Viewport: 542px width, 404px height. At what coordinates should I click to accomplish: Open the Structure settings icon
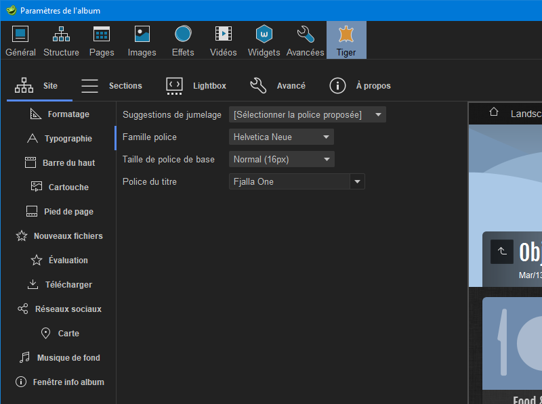coord(61,35)
